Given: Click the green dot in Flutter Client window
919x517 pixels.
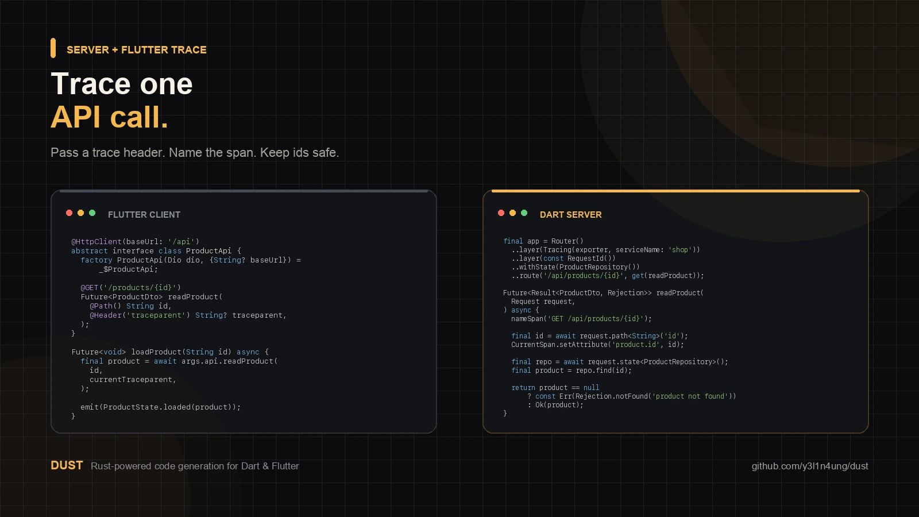Looking at the screenshot, I should (x=92, y=213).
